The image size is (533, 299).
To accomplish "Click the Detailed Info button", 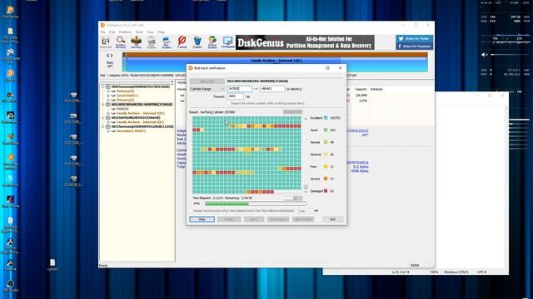I will (292, 112).
